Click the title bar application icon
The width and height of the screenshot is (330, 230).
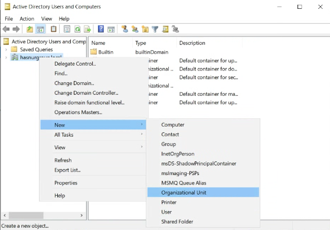(x=7, y=7)
